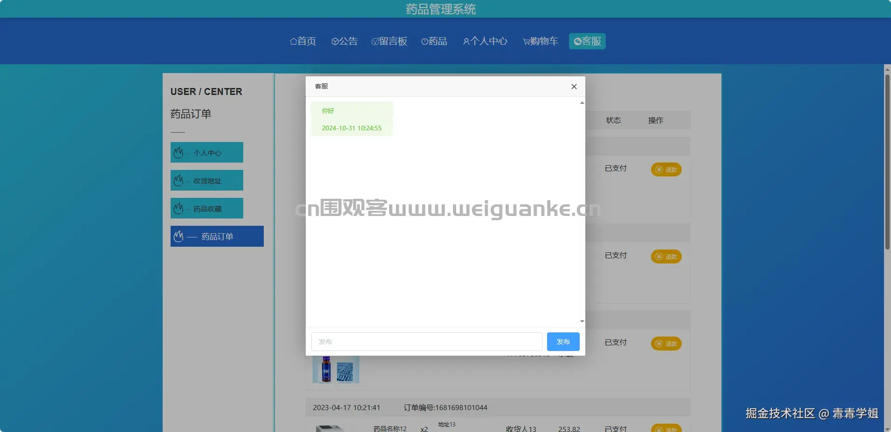Click the 收货人13 recipient text
The image size is (891, 432).
521,429
